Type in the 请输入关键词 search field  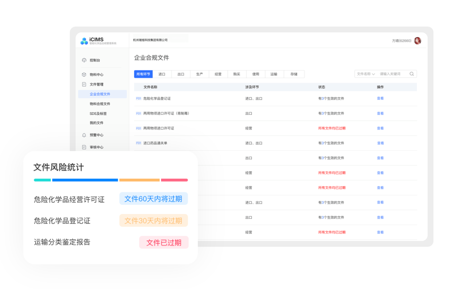click(393, 74)
